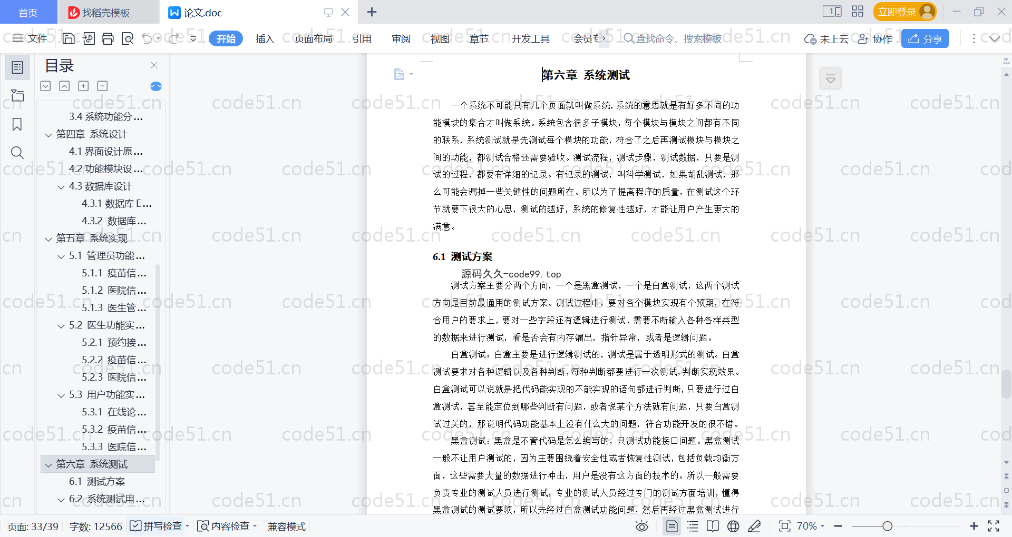
Task: Collapse 第五章 系统实现 tree node
Action: click(x=48, y=239)
